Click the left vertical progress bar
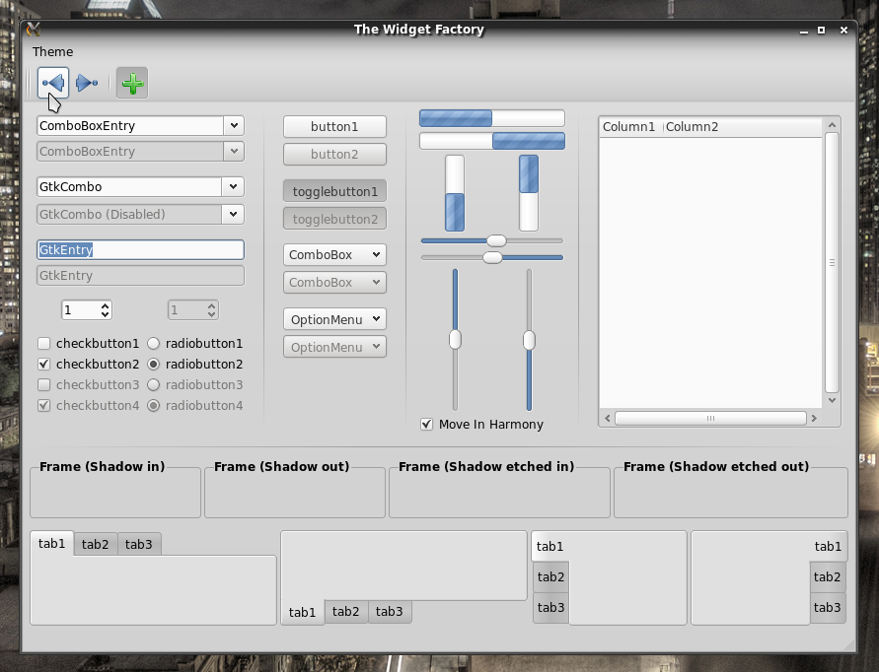This screenshot has width=879, height=672. tap(455, 193)
